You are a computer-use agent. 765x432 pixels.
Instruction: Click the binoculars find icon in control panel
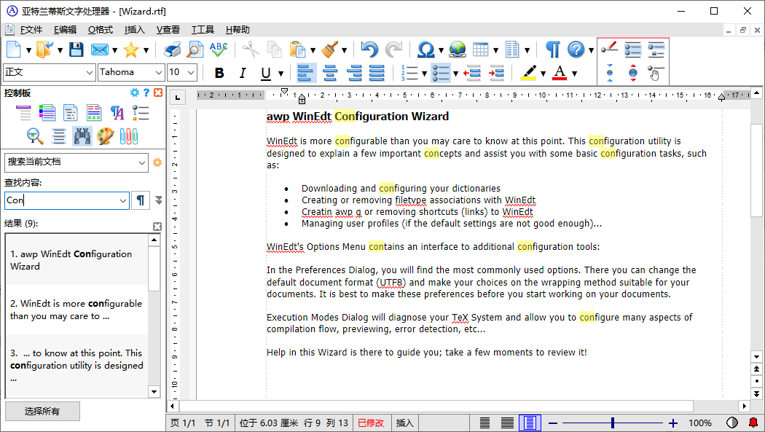(x=82, y=136)
